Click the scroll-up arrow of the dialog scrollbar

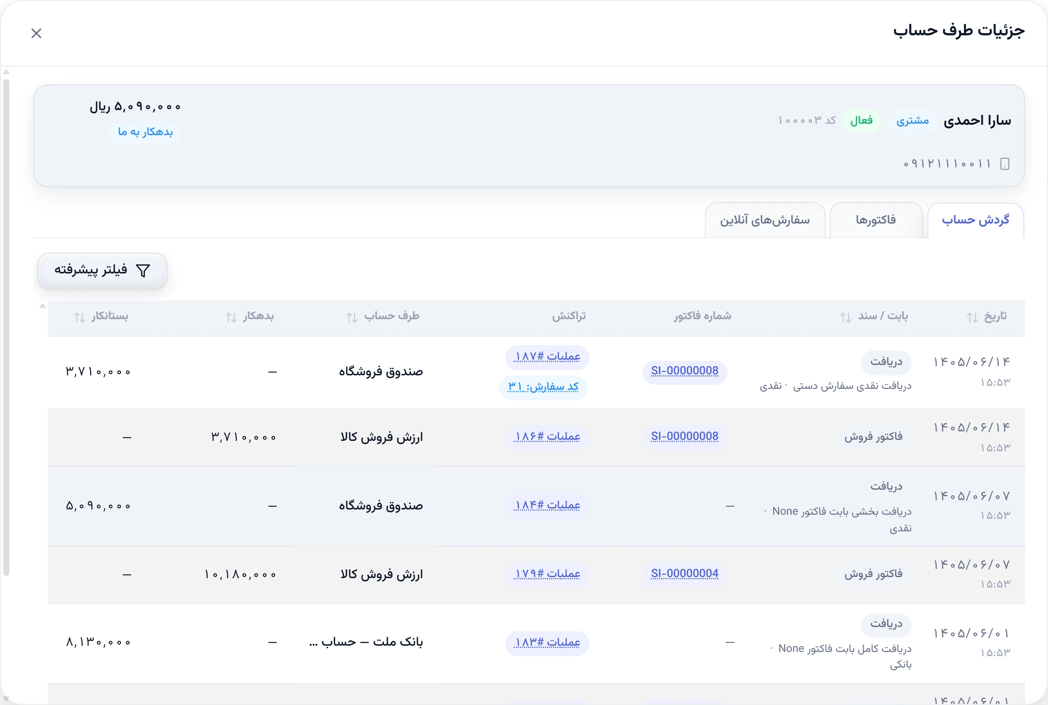[x=6, y=72]
